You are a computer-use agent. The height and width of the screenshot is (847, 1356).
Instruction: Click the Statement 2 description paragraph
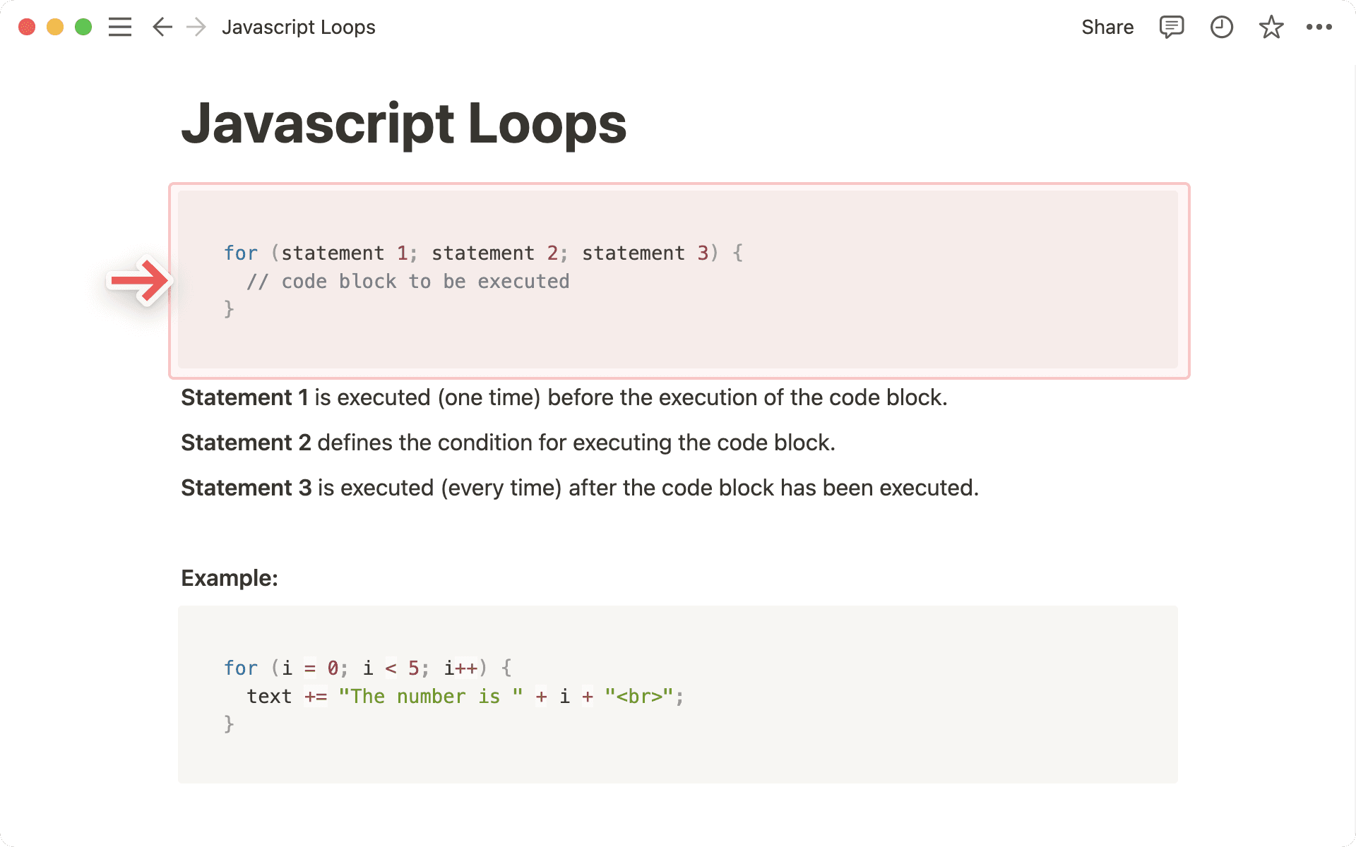tap(508, 443)
